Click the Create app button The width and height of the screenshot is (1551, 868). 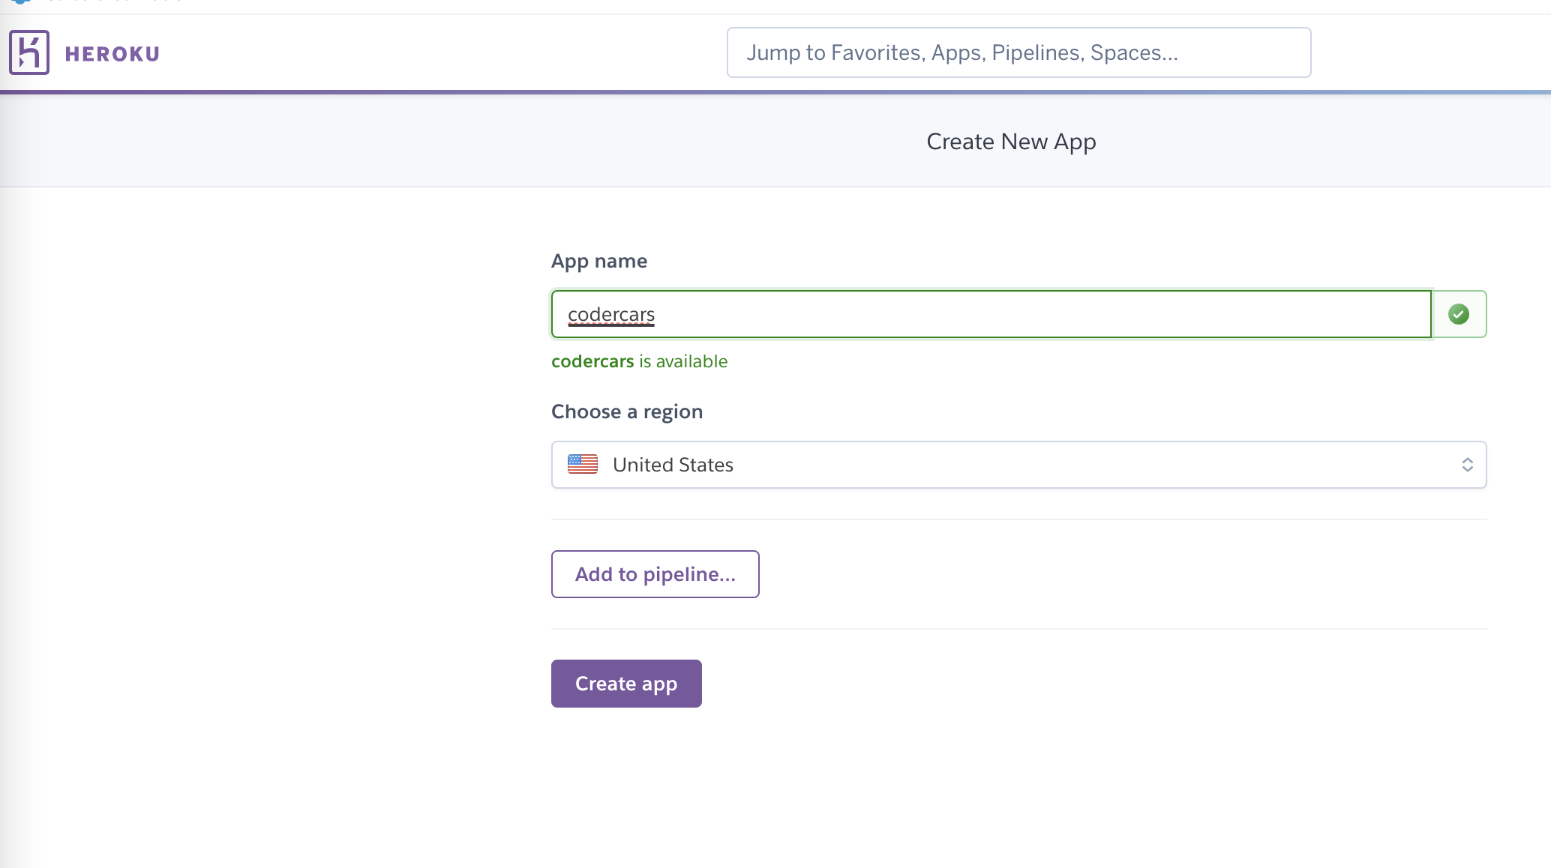[626, 684]
